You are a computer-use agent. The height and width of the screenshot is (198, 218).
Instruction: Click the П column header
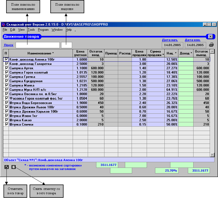6,53
